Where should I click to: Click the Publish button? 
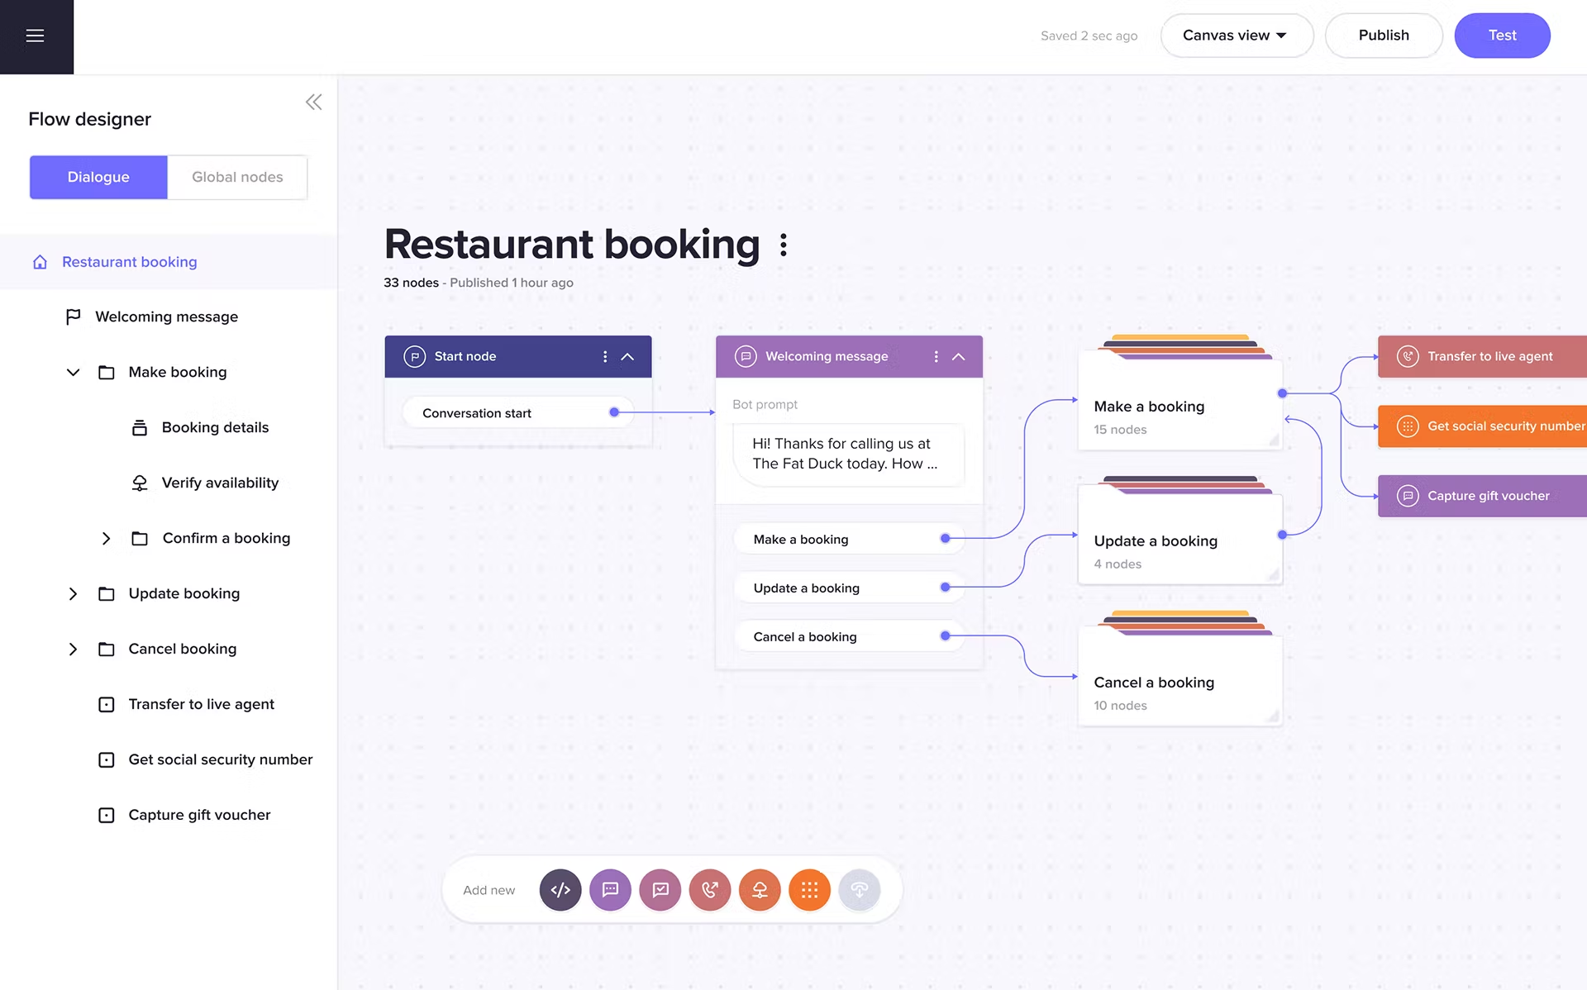point(1384,35)
